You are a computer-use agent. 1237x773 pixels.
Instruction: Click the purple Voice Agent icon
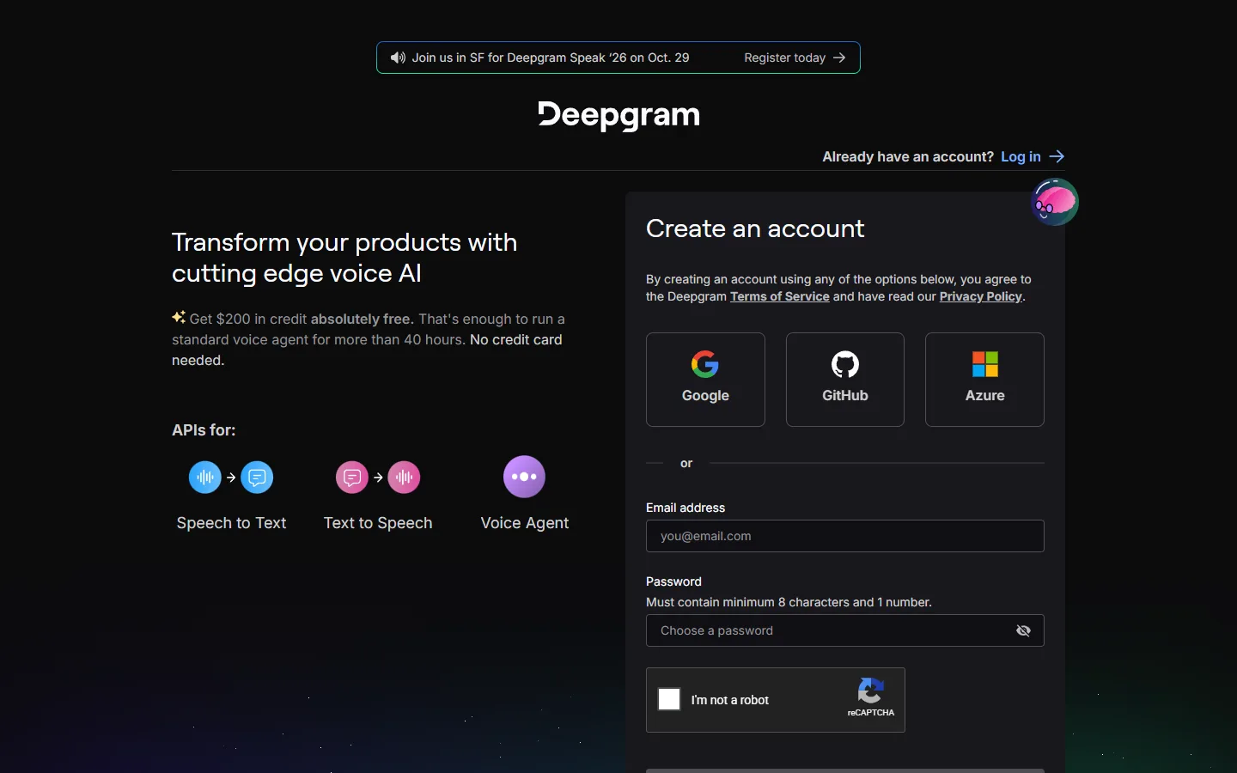pyautogui.click(x=524, y=477)
